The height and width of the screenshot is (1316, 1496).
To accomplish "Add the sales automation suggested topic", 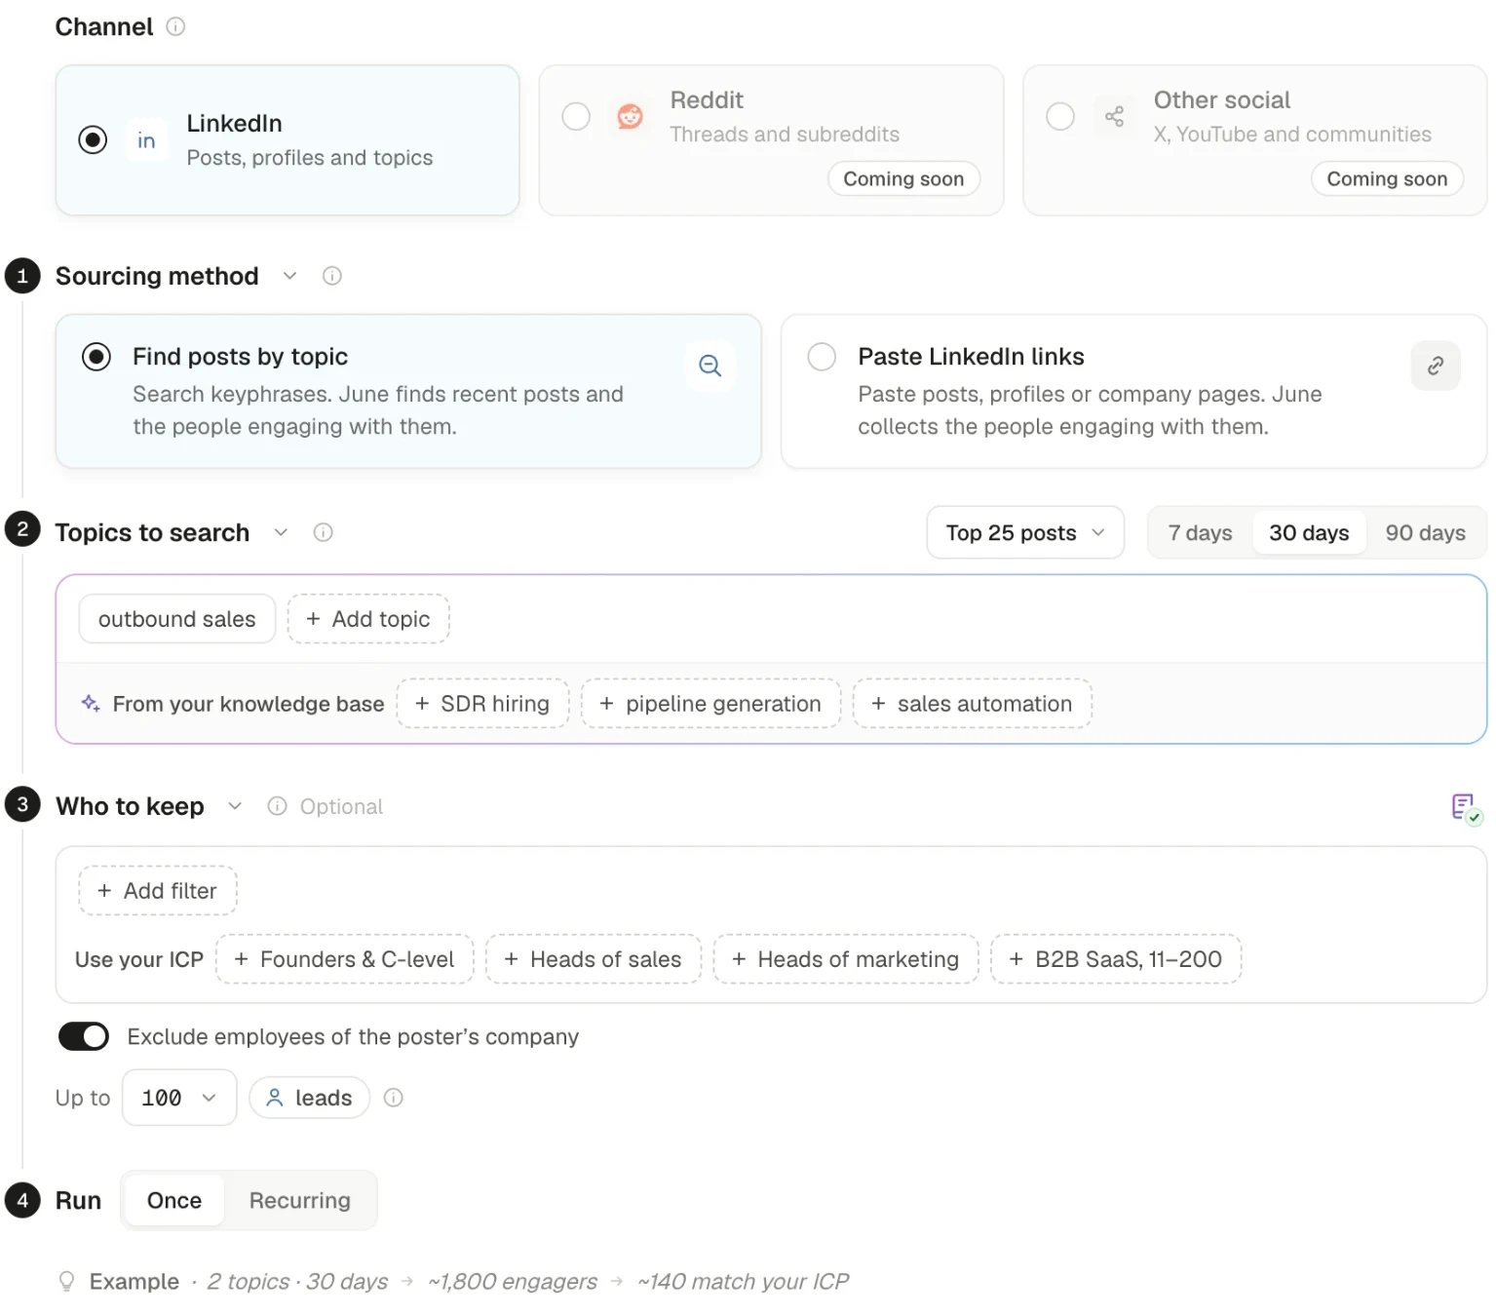I will 972,704.
